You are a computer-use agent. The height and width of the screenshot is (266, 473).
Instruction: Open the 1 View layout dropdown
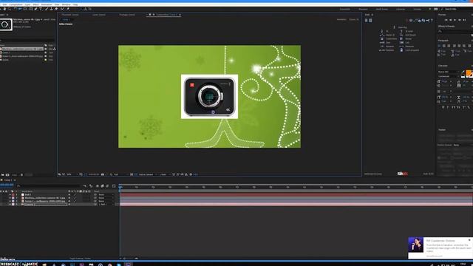[x=164, y=174]
